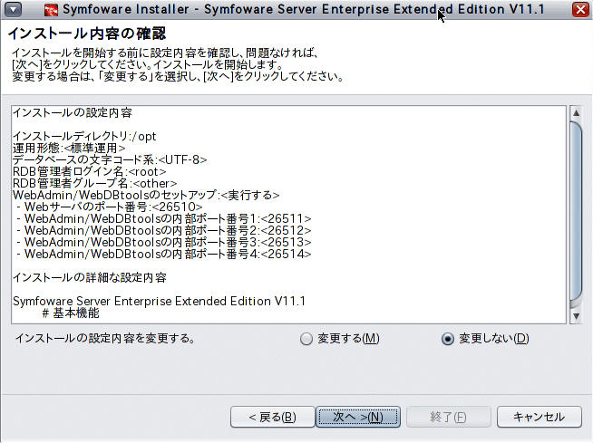
Task: Click the RDB管理者ログイン名:<root> line
Action: (89, 171)
